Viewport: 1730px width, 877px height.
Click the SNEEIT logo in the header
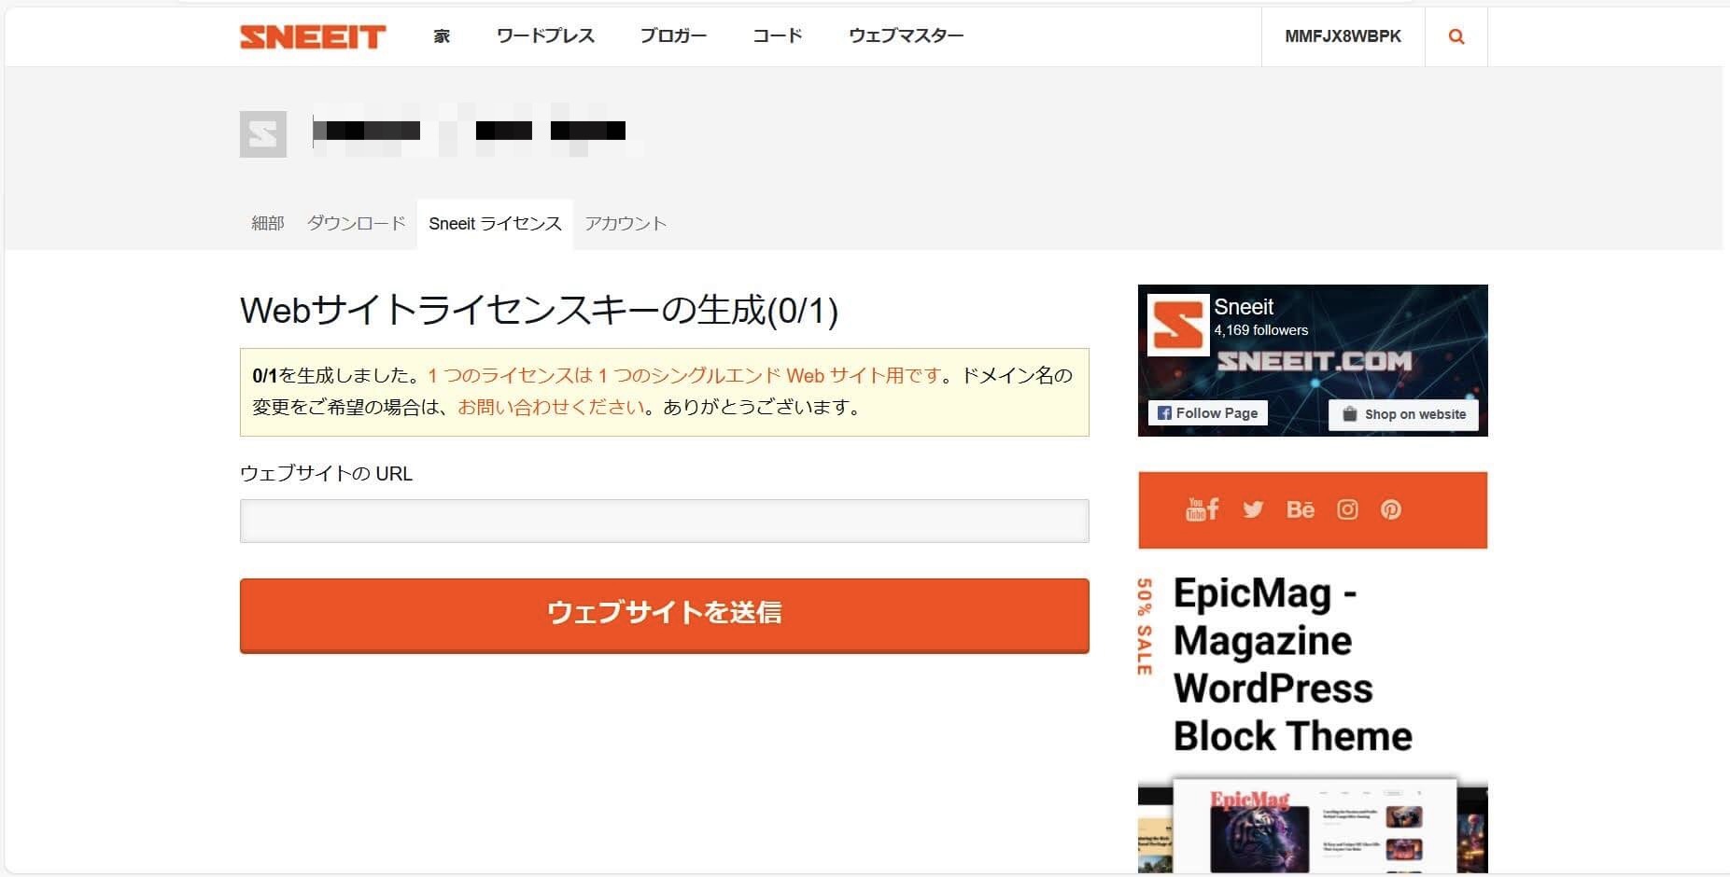[x=313, y=36]
